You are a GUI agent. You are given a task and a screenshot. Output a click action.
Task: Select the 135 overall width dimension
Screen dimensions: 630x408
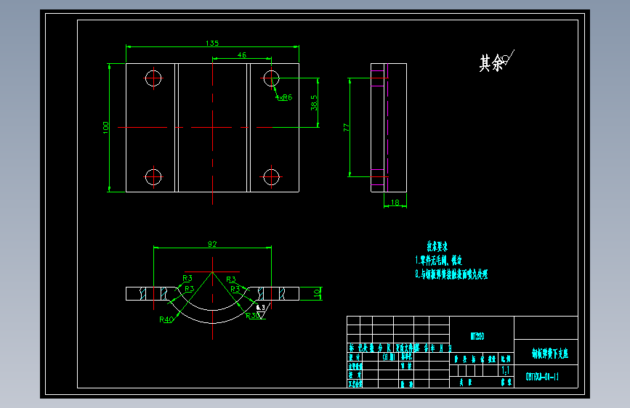click(x=212, y=43)
